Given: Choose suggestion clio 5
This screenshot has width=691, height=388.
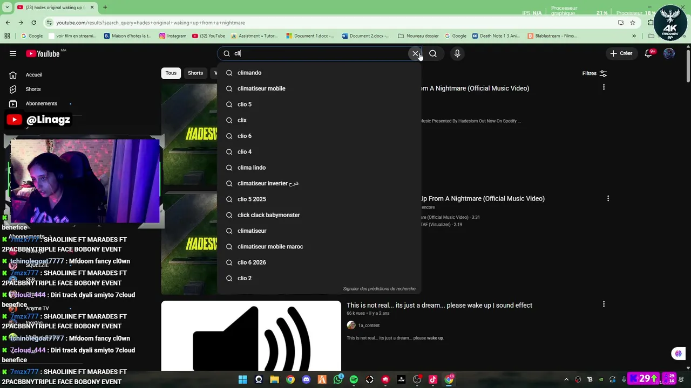Looking at the screenshot, I should (x=319, y=105).
